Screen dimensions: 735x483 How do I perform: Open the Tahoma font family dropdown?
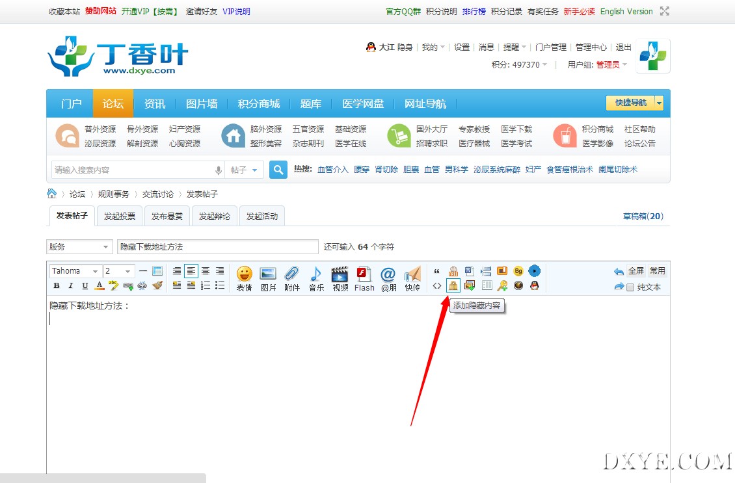(x=76, y=271)
